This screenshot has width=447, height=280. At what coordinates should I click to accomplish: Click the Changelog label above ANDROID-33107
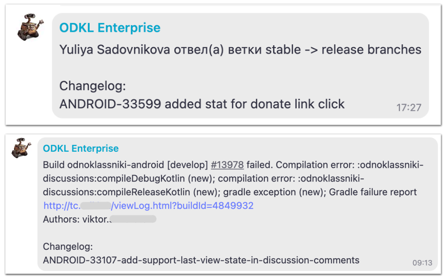click(x=68, y=247)
